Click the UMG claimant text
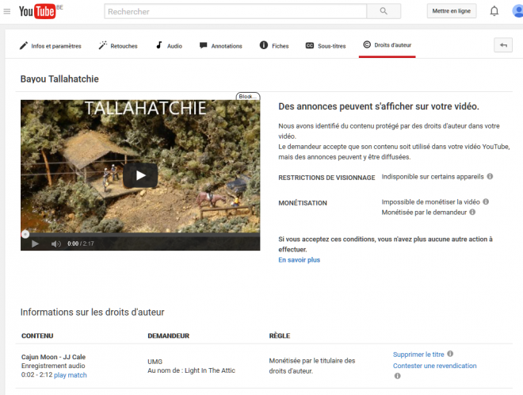Screen dimensions: 523x395 click(155, 362)
